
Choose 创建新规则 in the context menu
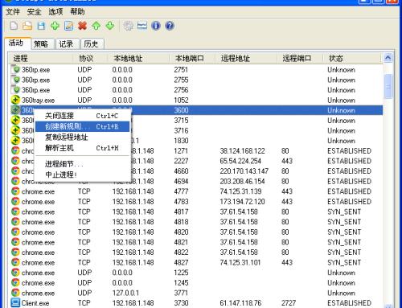[x=83, y=126]
